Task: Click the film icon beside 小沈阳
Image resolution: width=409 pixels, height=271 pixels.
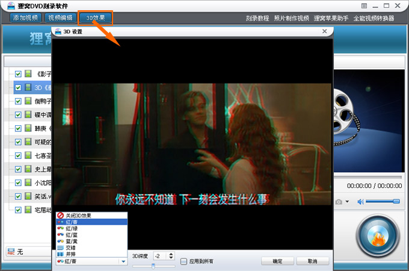Action: pyautogui.click(x=28, y=182)
